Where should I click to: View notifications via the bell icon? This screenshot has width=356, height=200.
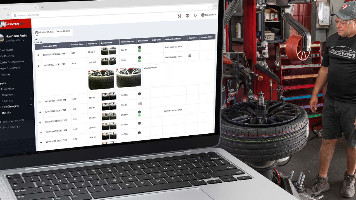tap(195, 16)
